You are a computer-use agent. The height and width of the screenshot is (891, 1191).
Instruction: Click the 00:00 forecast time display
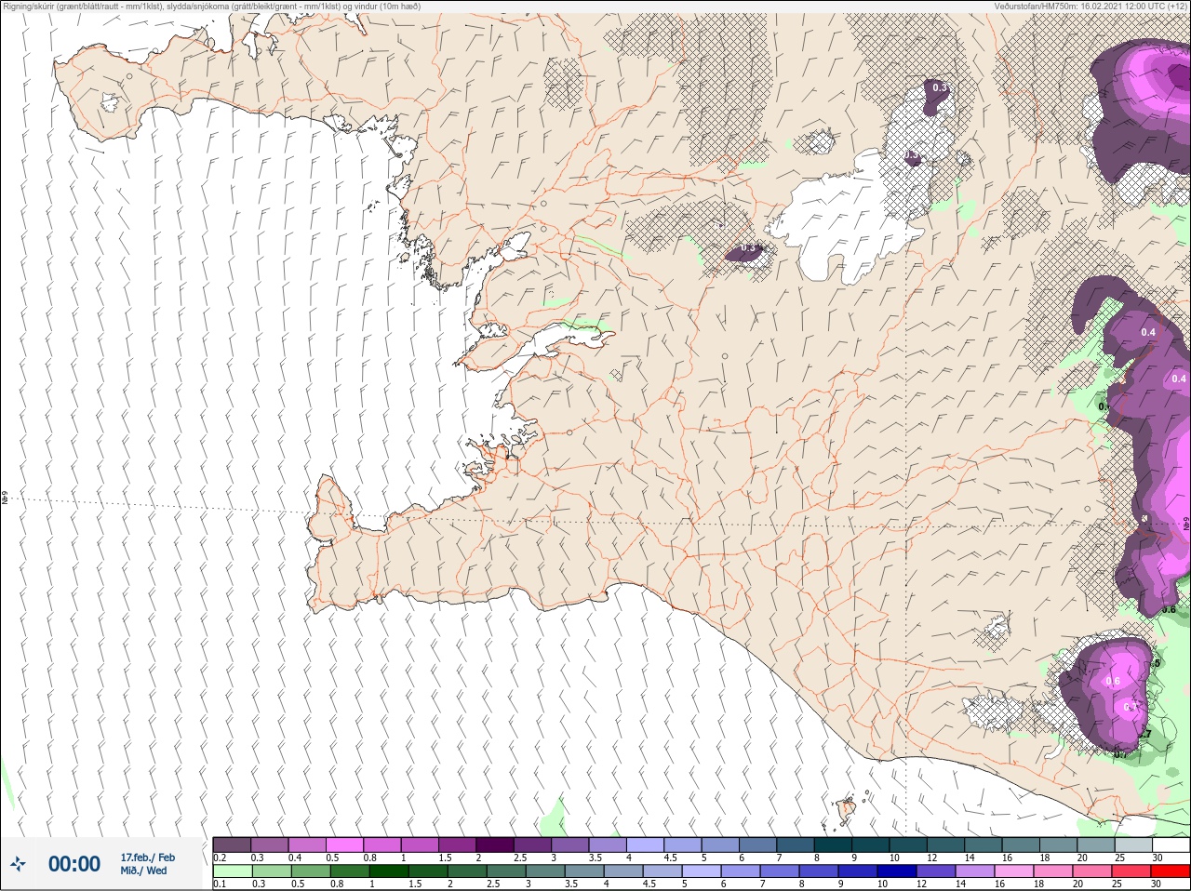(x=74, y=864)
